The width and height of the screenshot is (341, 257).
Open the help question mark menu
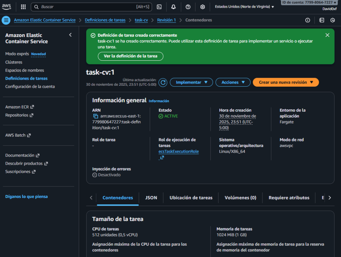[188, 7]
